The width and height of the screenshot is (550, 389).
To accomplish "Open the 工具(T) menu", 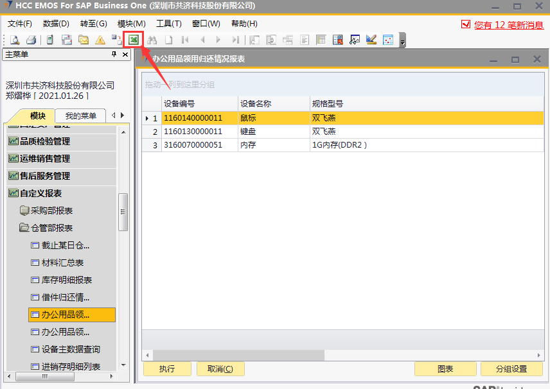I will point(169,24).
